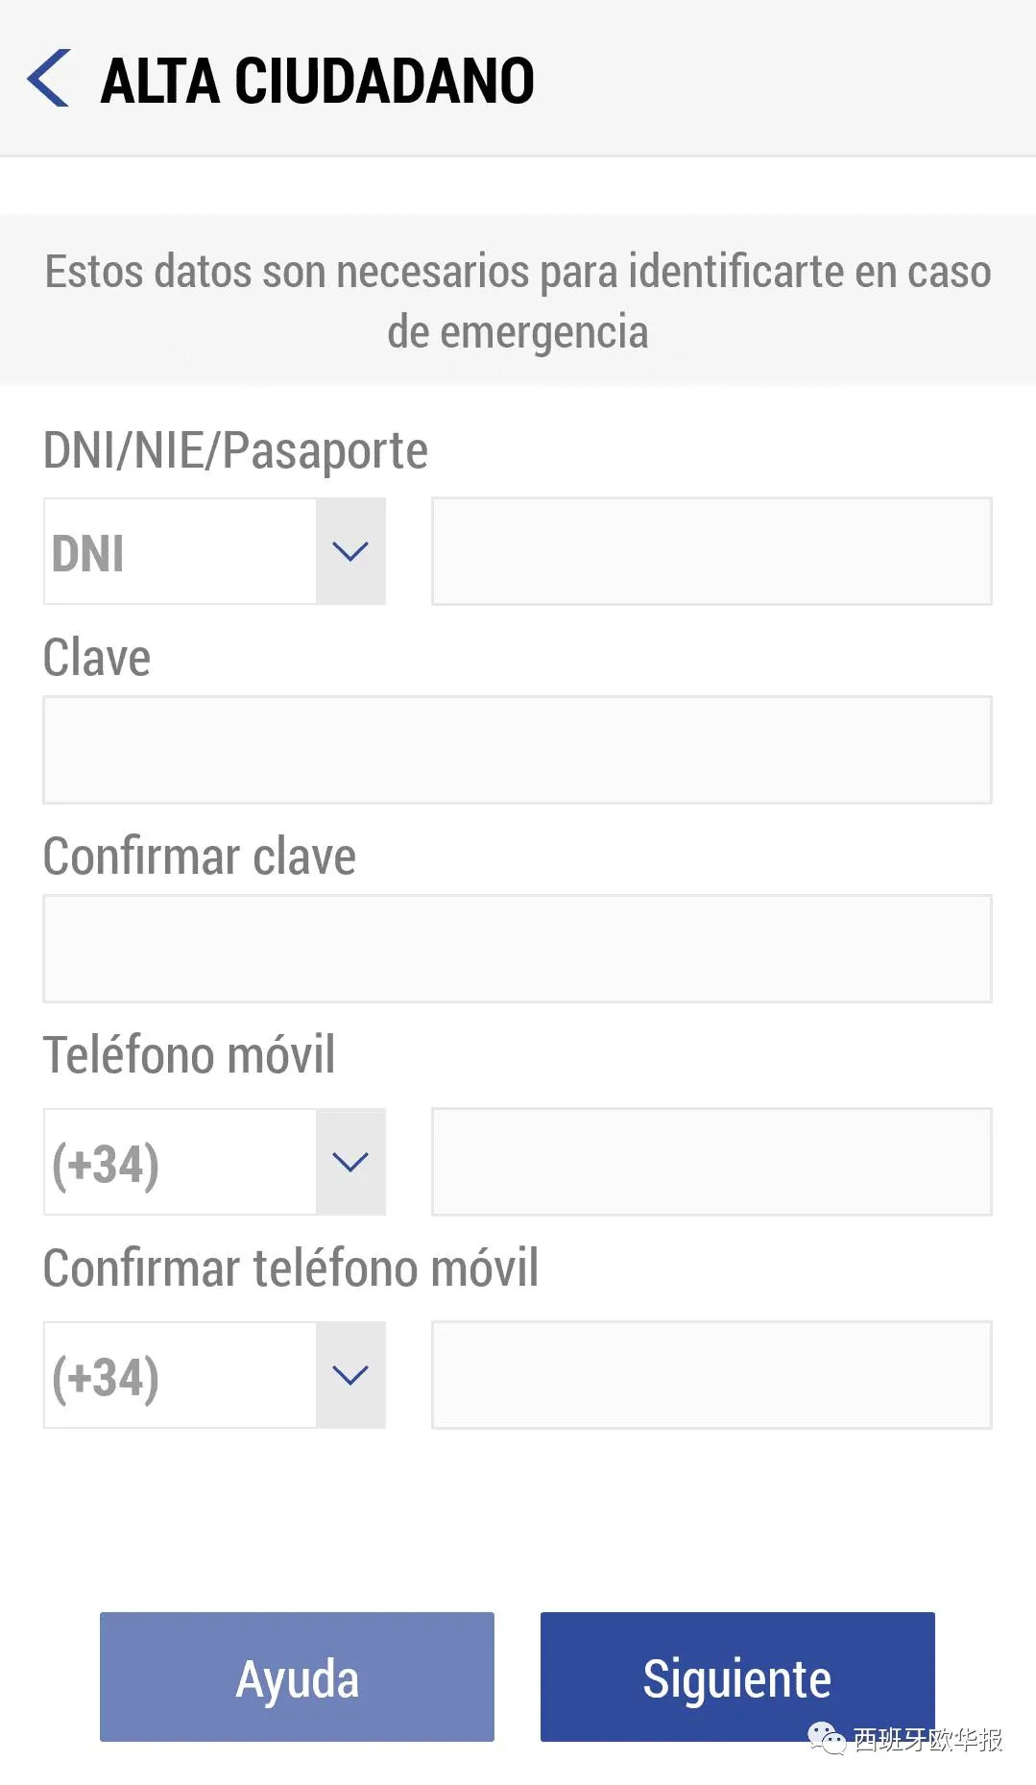The image size is (1036, 1785).
Task: Go back using the blue arrow
Action: click(49, 79)
